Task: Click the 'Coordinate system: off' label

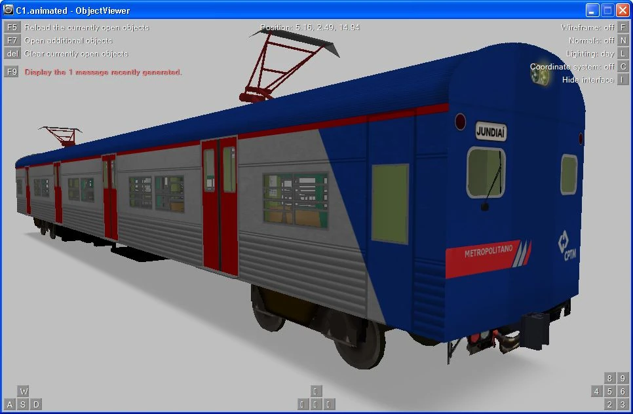Action: tap(572, 67)
